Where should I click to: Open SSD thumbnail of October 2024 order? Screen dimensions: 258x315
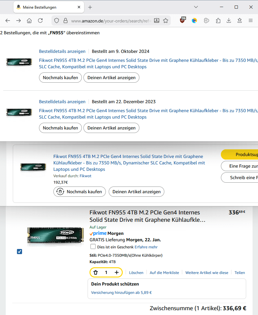[x=19, y=62]
